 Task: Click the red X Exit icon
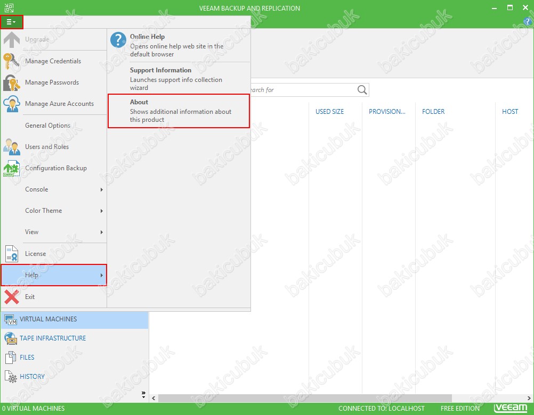pos(12,297)
